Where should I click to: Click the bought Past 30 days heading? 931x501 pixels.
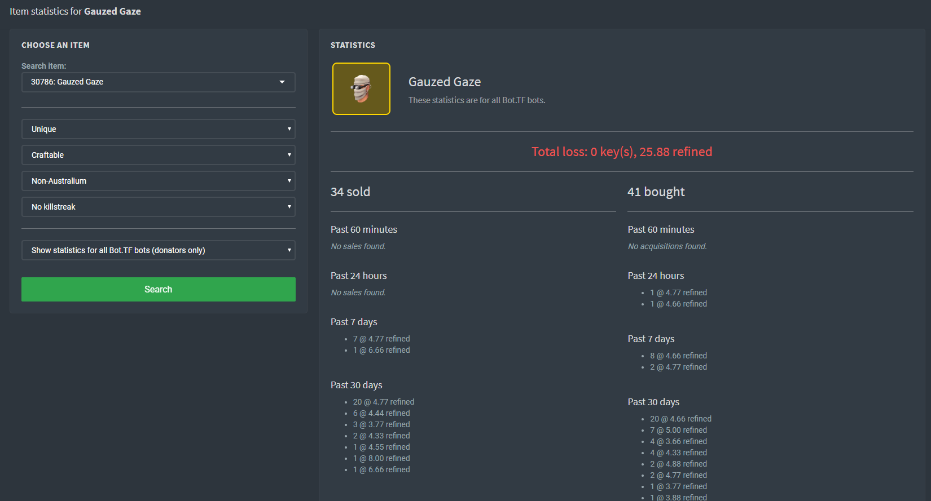(653, 402)
